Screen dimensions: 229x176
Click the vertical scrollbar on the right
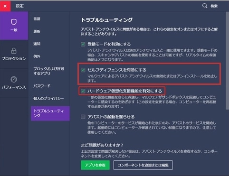coord(227,60)
